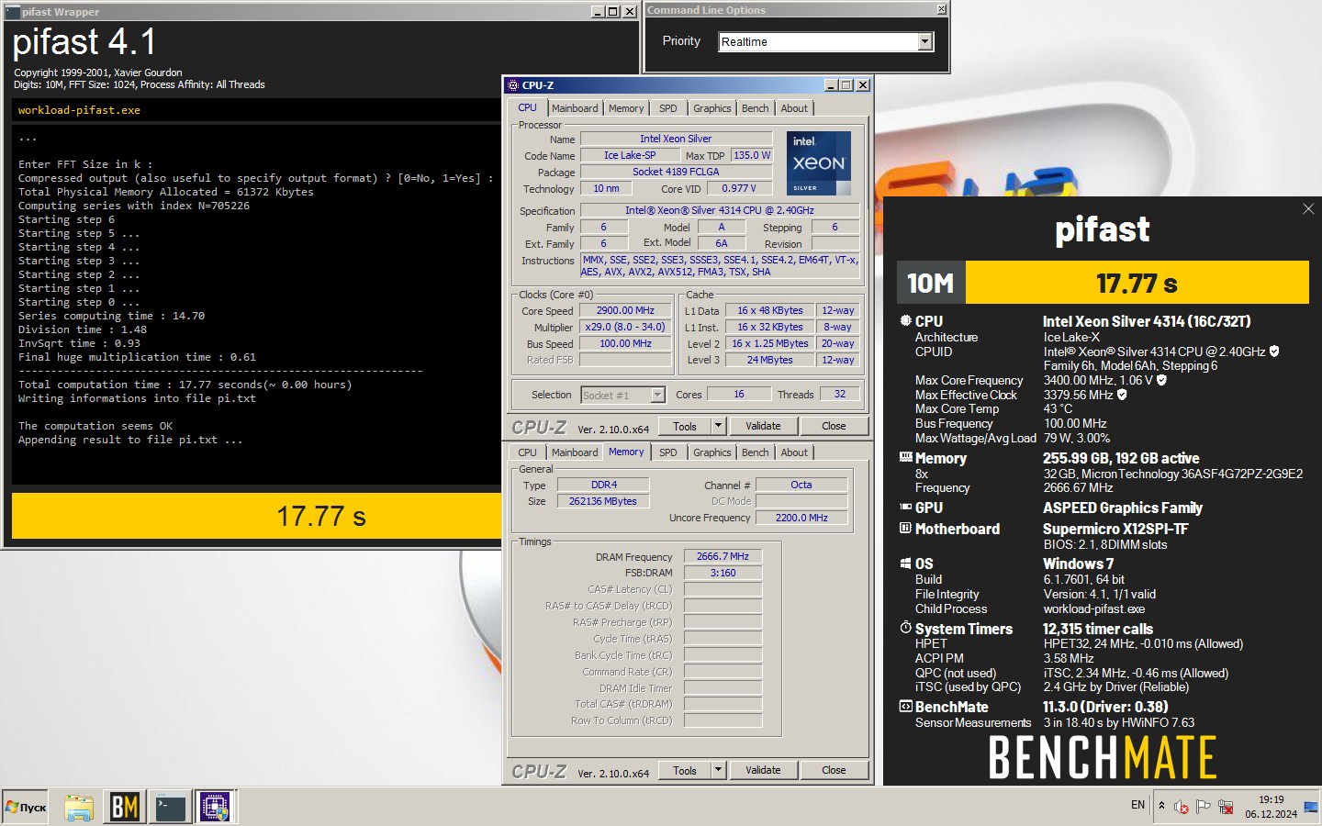Open SPD tab in lower CPU-Z window

668,452
